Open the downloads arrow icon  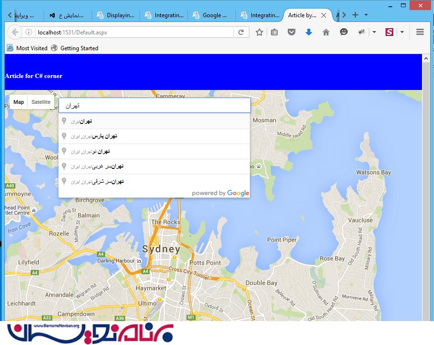[x=309, y=32]
